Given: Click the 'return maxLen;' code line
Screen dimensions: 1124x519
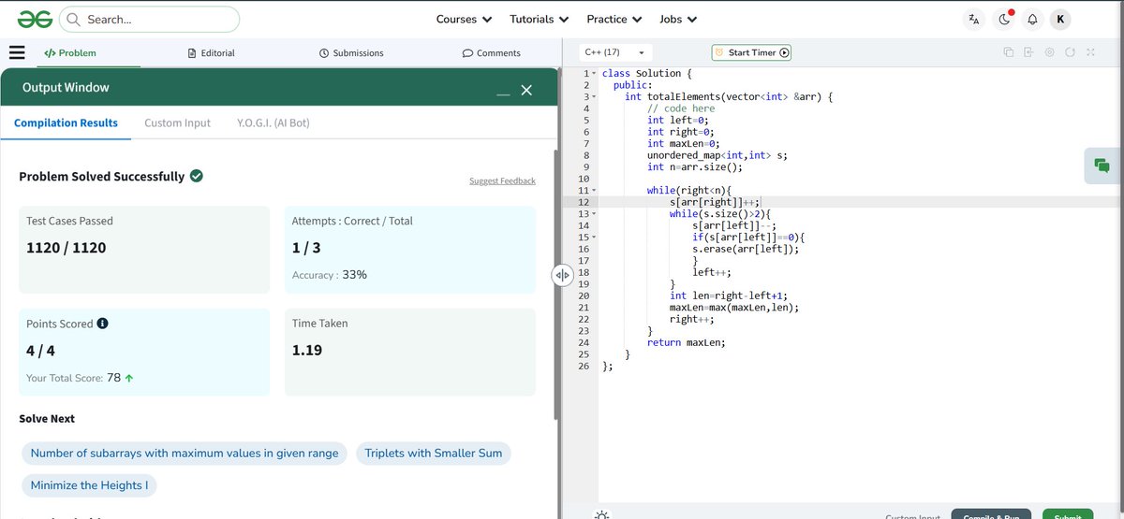Looking at the screenshot, I should (x=686, y=342).
